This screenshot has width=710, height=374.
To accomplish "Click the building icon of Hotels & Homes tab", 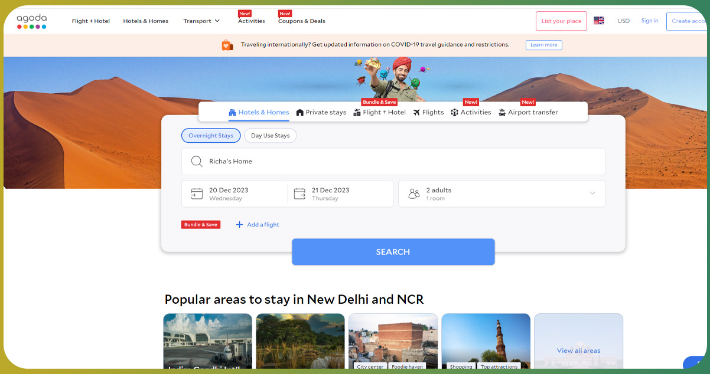I will [233, 112].
